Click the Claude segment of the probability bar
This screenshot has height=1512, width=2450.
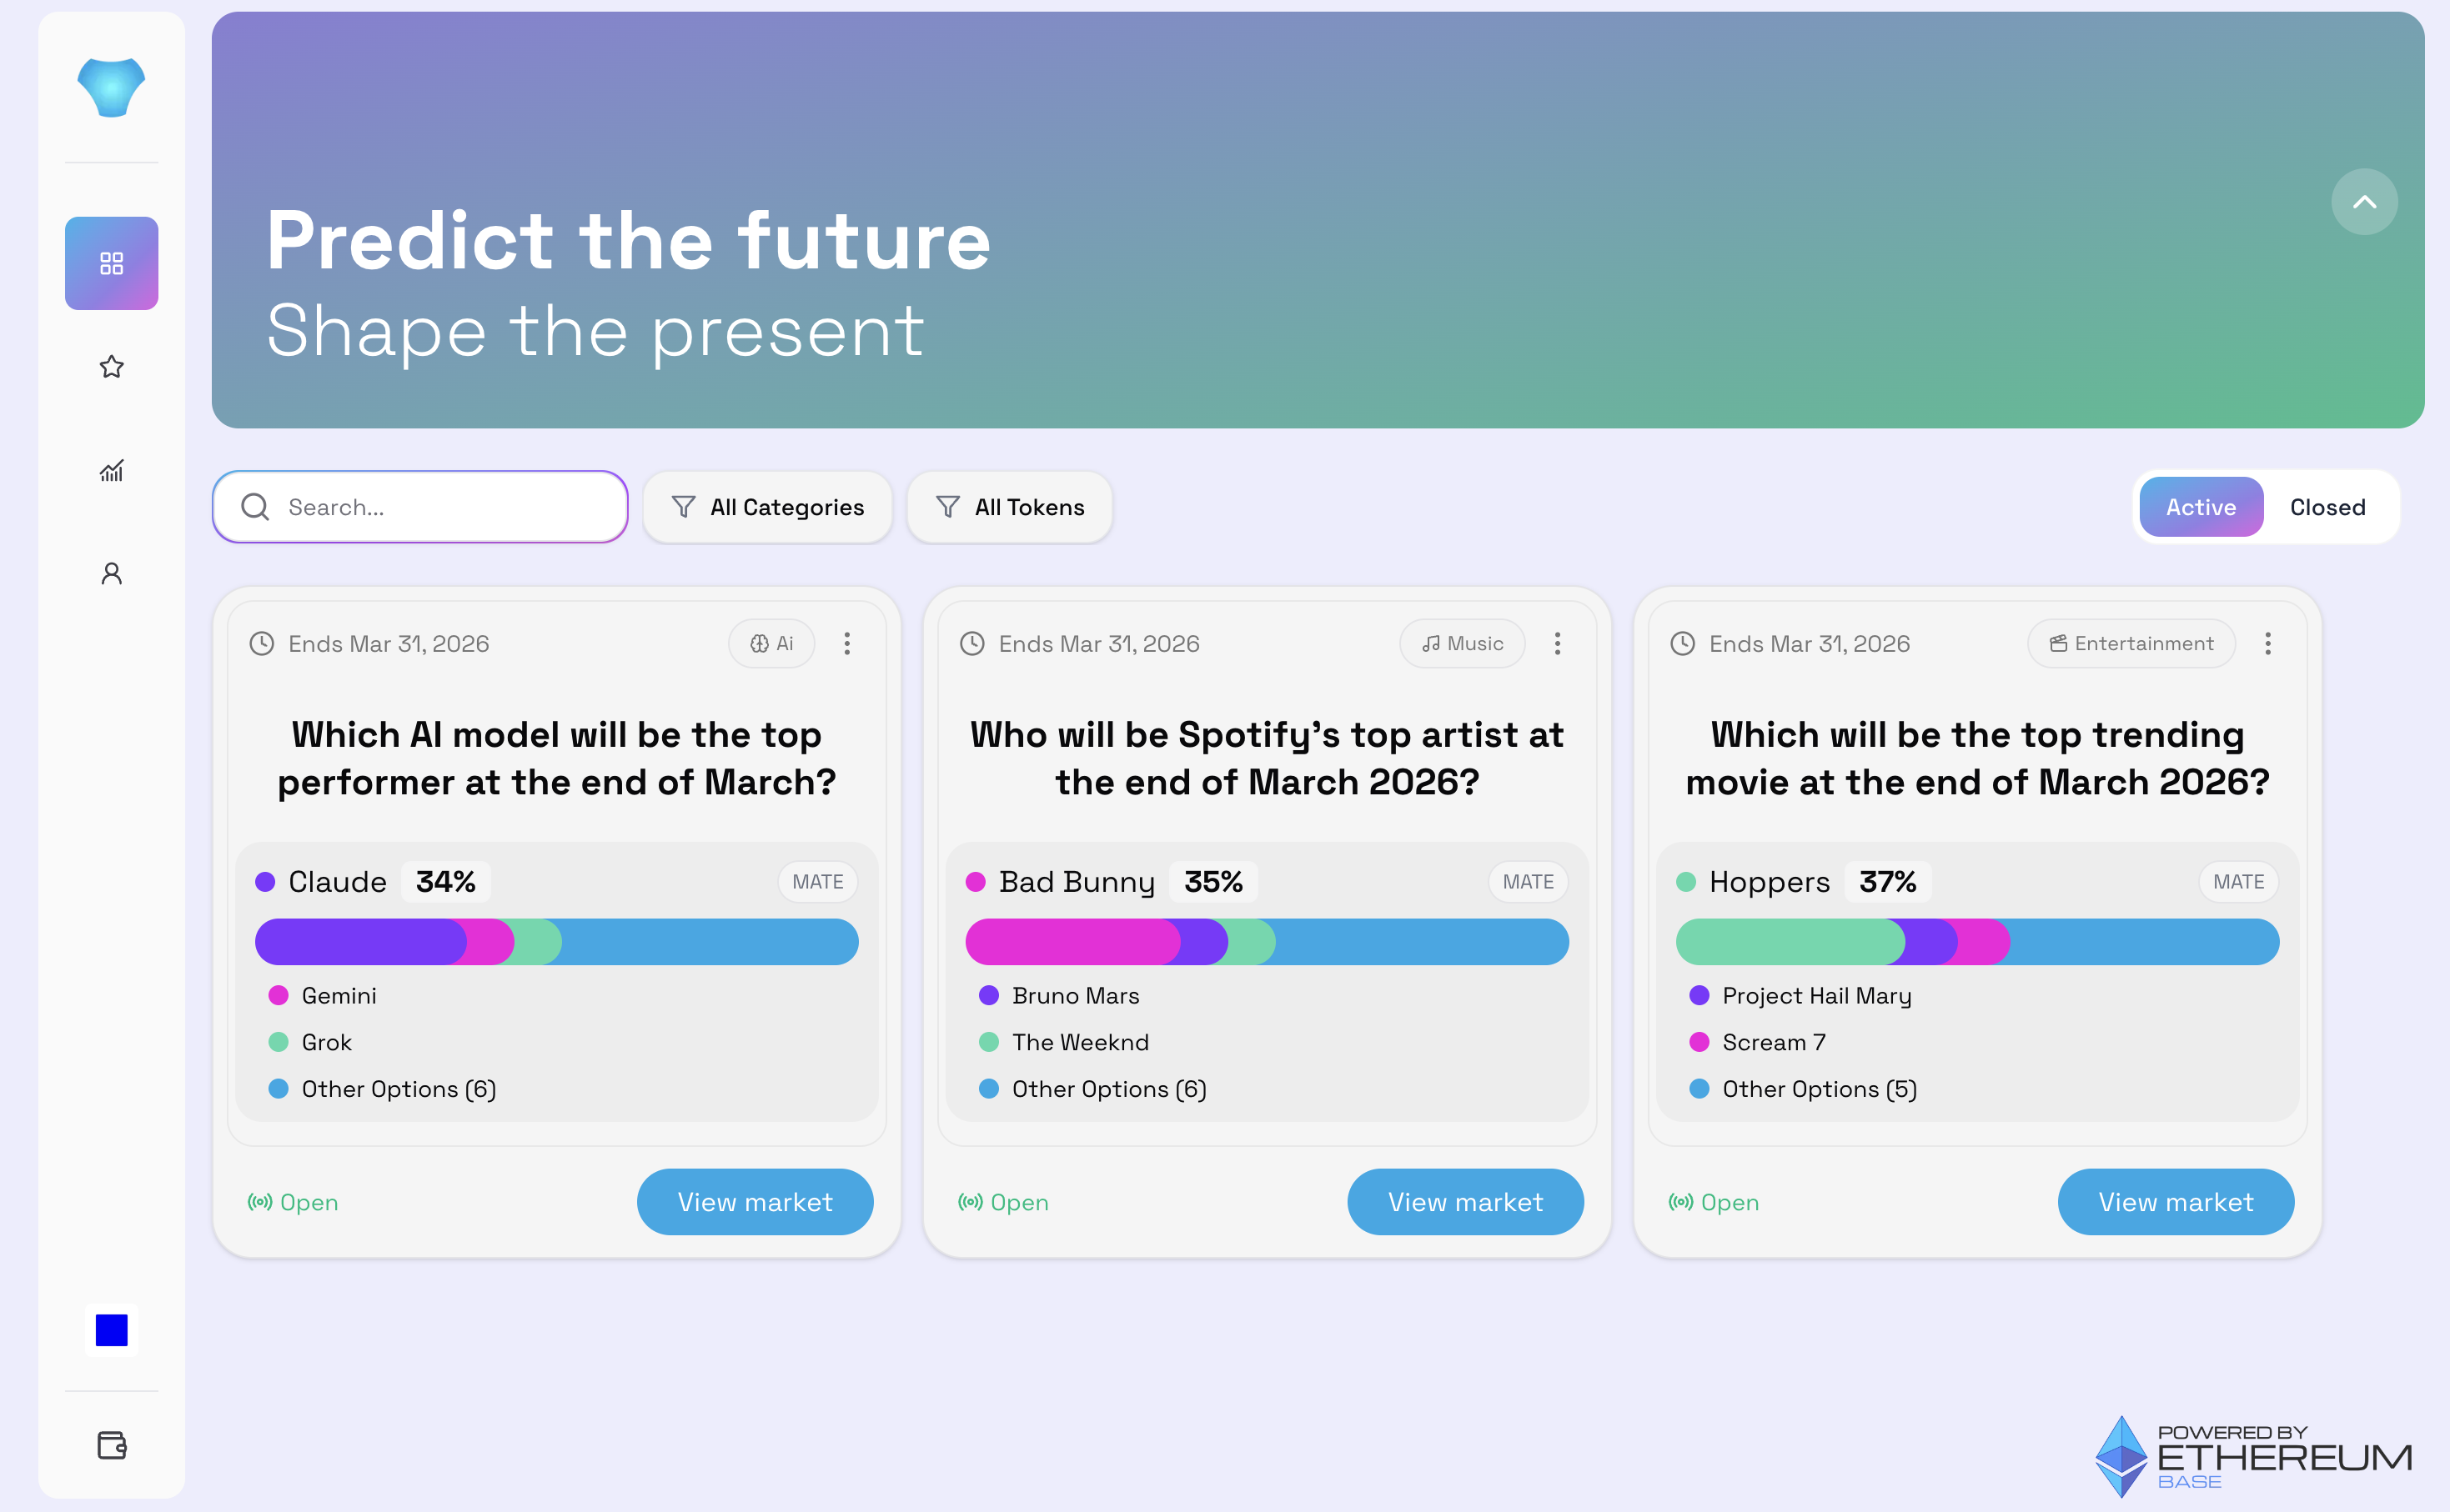(x=355, y=941)
